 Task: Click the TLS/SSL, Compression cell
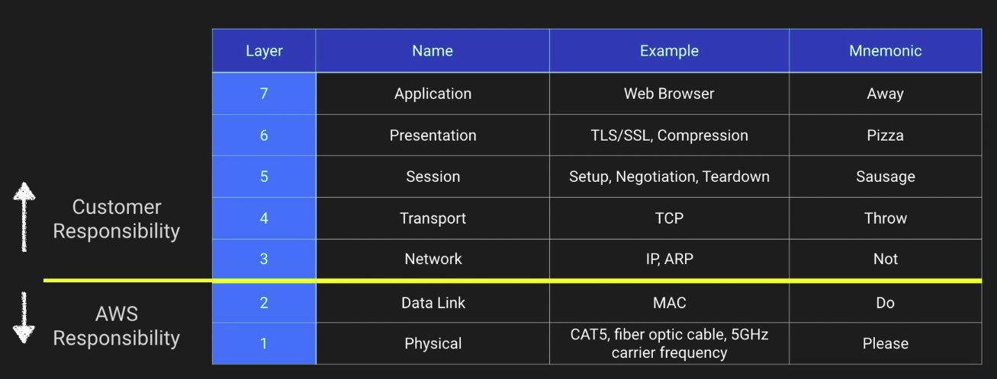[669, 135]
